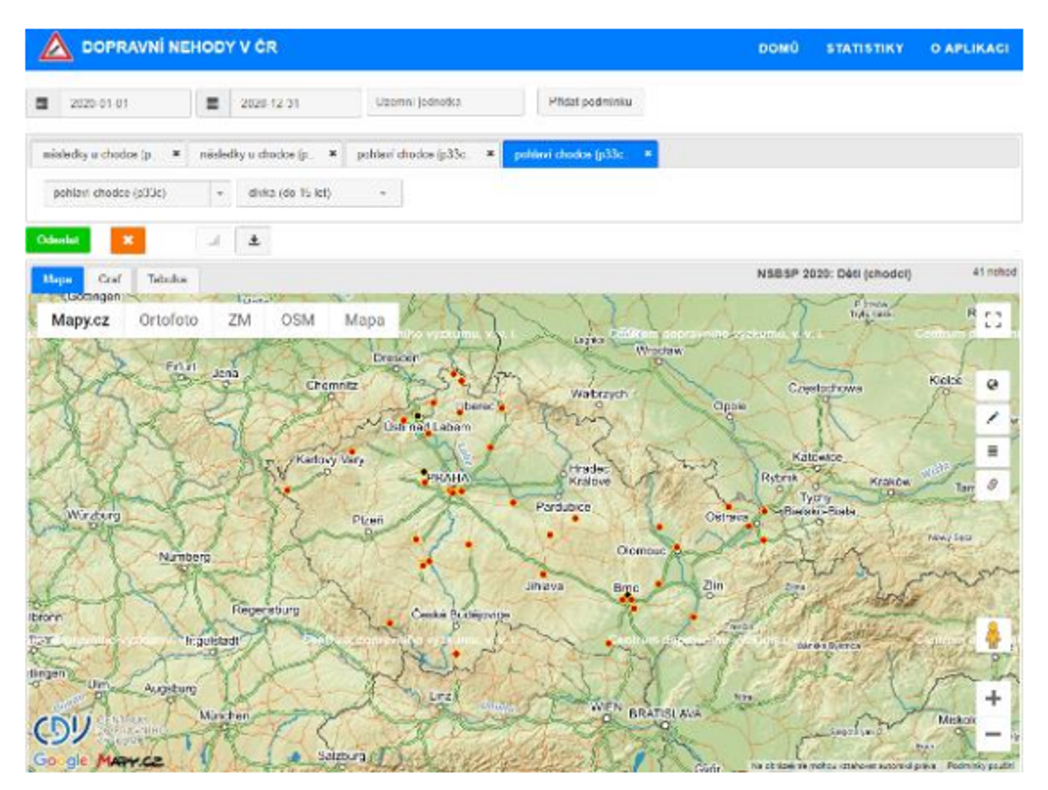
Task: Select the pencil draw tool
Action: 992,418
